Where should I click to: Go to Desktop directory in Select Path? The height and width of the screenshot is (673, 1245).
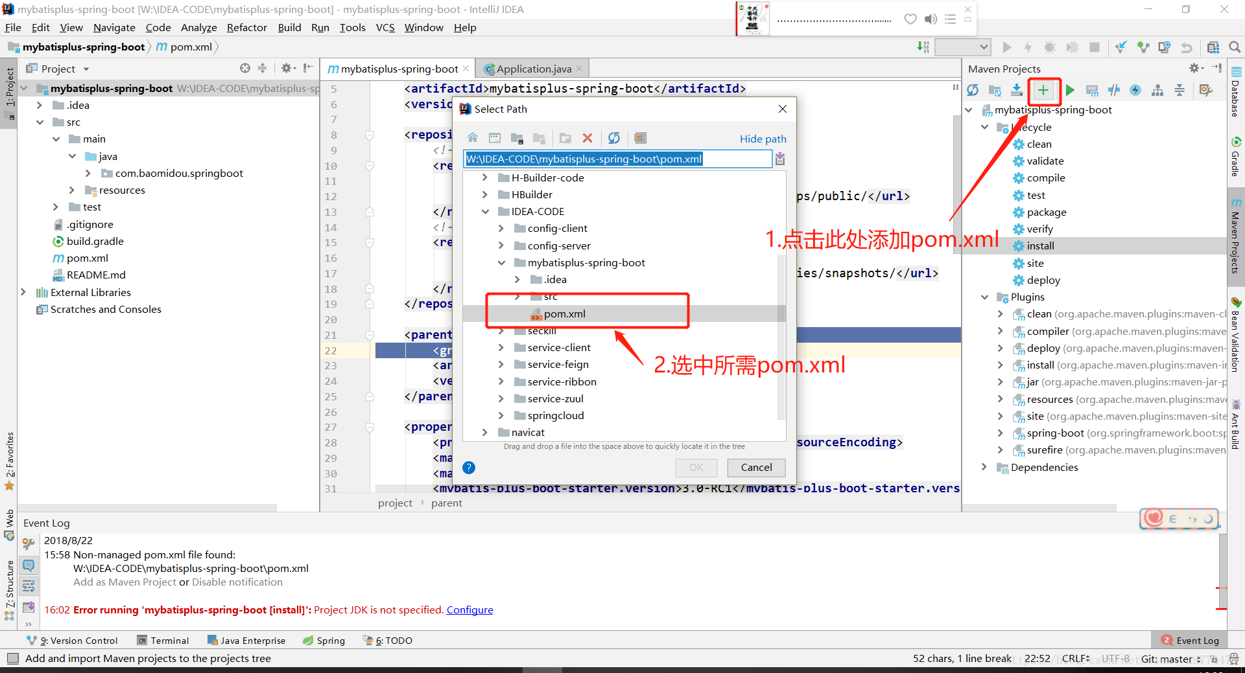click(x=495, y=138)
